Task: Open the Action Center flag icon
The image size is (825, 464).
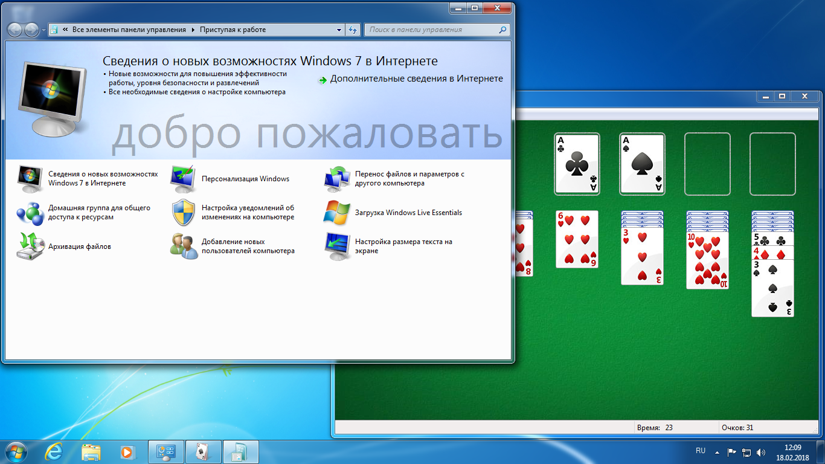Action: 731,451
